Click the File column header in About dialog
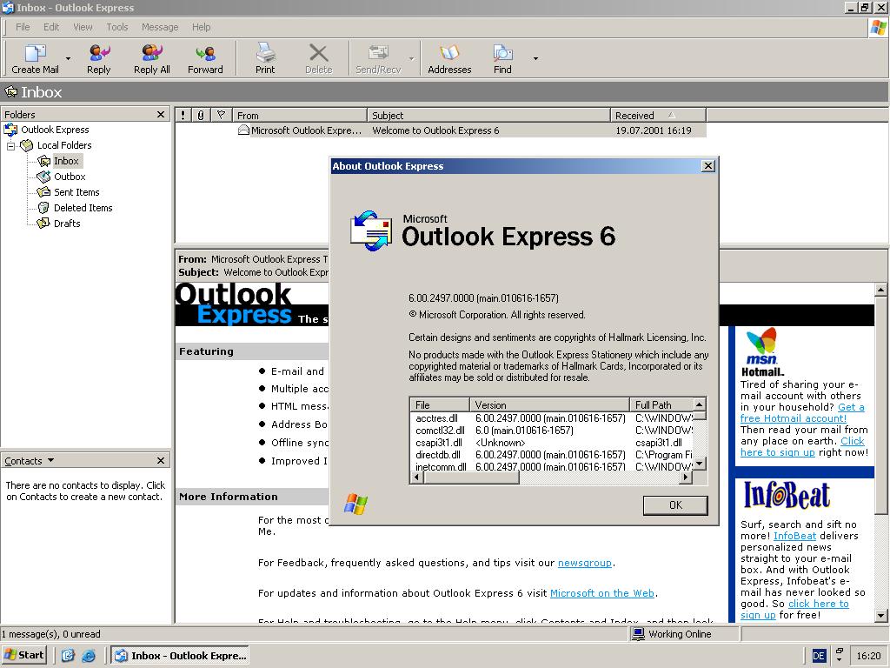This screenshot has width=890, height=668. pos(439,405)
